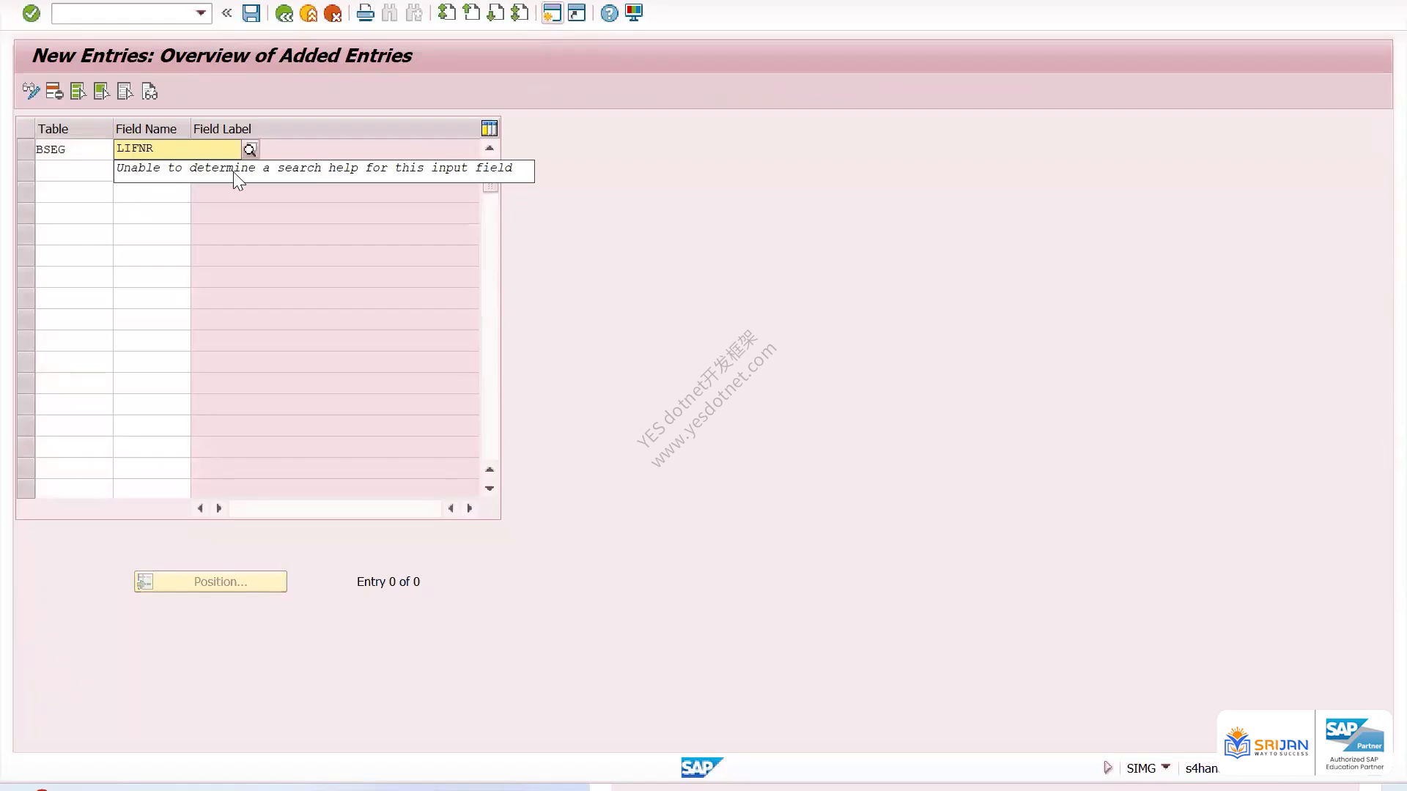The height and width of the screenshot is (791, 1407).
Task: Click the green Back arrow icon
Action: click(284, 13)
